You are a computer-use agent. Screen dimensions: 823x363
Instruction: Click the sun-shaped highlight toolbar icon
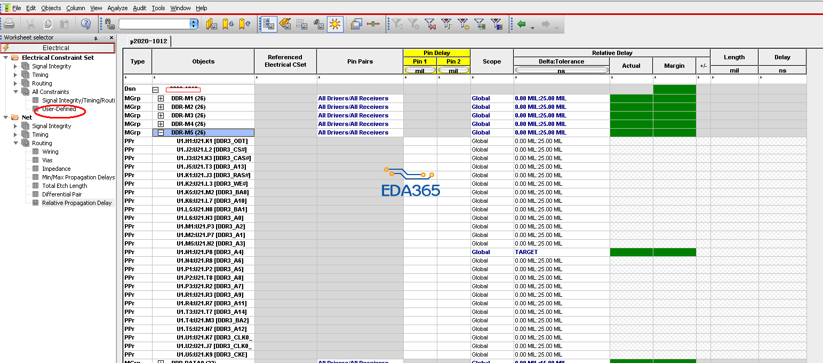[x=335, y=24]
